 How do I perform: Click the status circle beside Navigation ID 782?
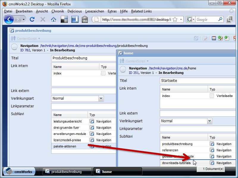tap(14, 47)
